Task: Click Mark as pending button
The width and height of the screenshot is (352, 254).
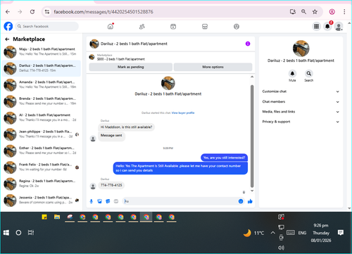Action: pyautogui.click(x=131, y=67)
